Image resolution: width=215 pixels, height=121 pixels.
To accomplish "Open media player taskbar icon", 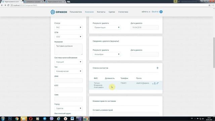I will click(x=38, y=119).
